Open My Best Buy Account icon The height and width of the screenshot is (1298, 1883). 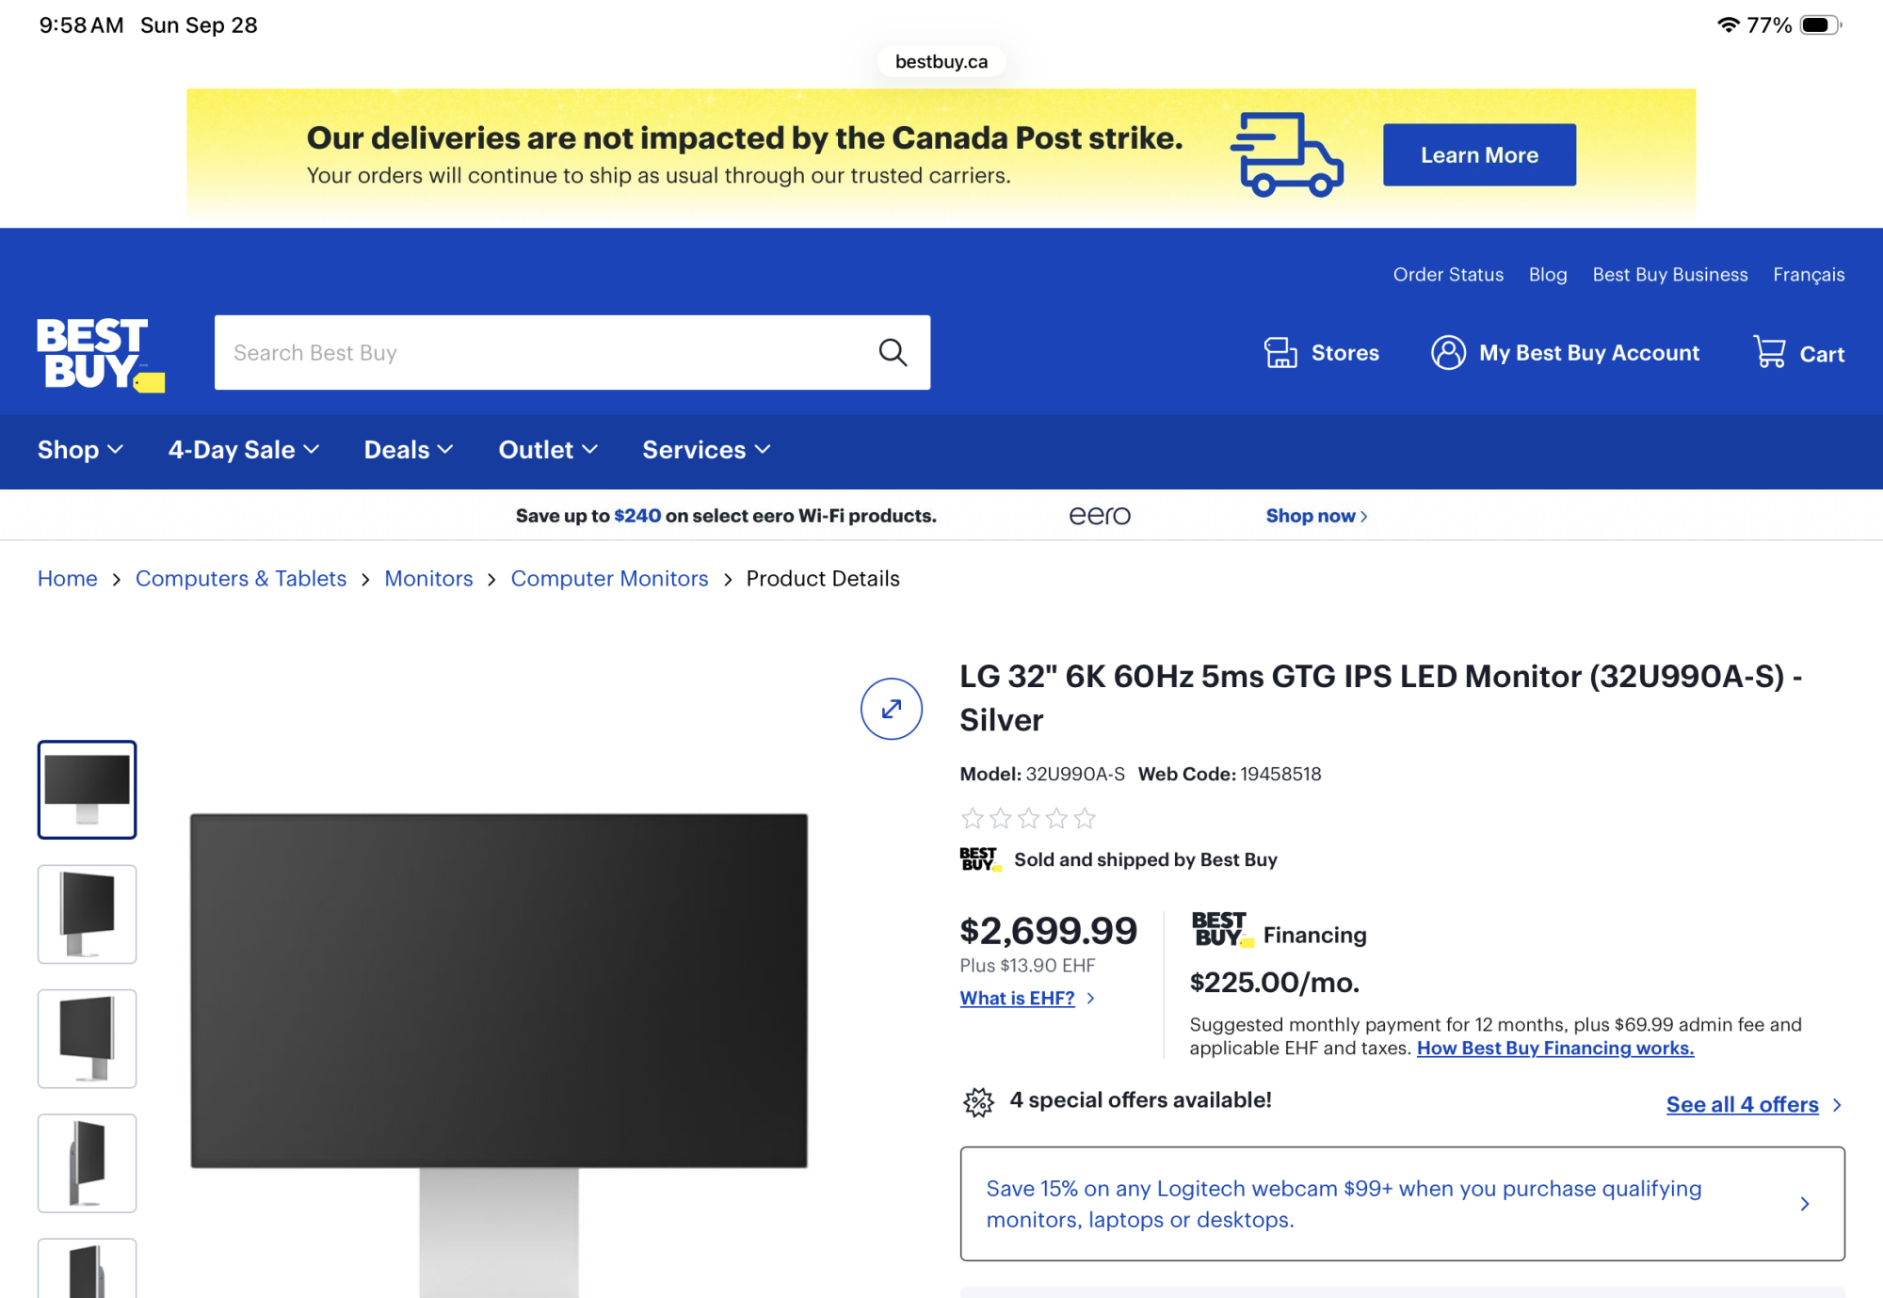click(x=1448, y=353)
